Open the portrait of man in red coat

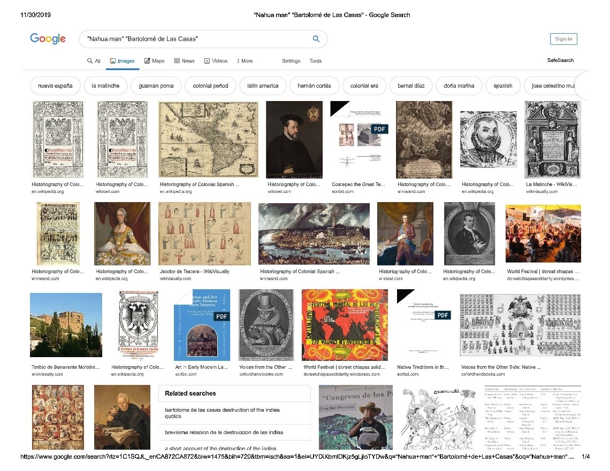coord(406,234)
